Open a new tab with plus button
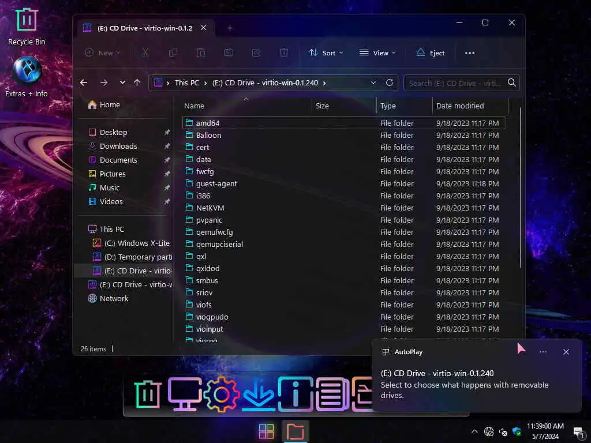591x443 pixels. pyautogui.click(x=230, y=28)
